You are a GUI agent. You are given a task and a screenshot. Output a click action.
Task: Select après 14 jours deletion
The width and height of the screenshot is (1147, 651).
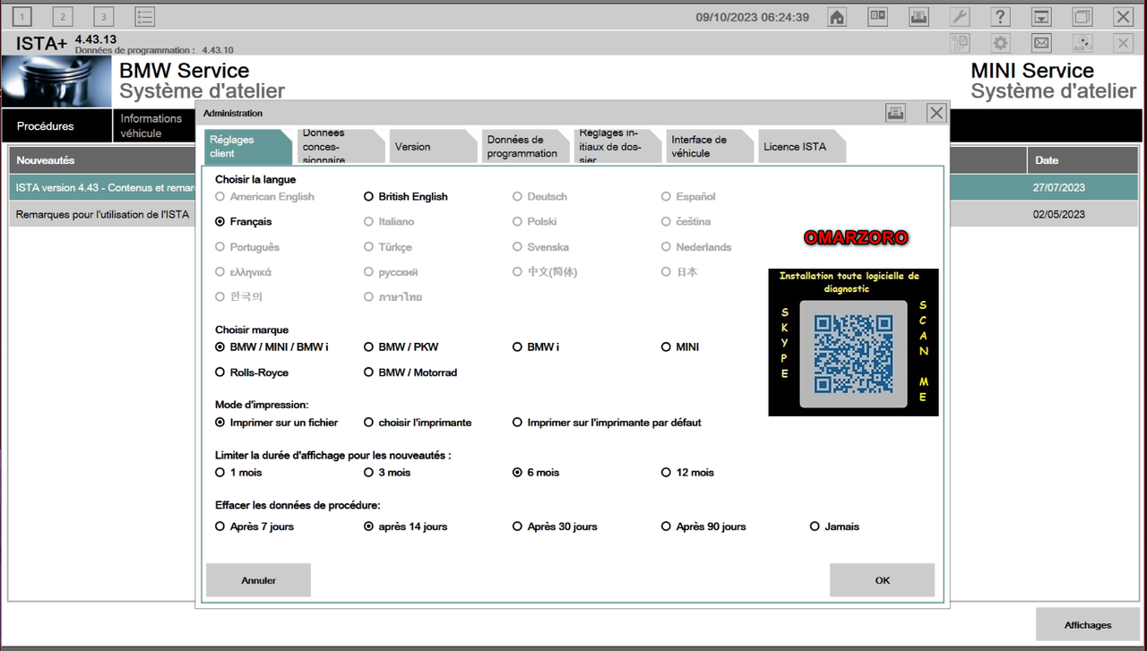405,527
